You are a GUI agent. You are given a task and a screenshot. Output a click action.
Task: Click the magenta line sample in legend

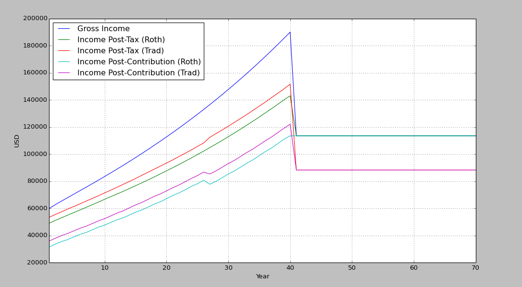64,73
